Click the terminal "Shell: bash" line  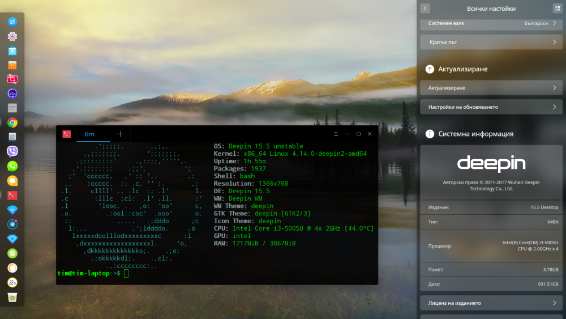(x=234, y=176)
